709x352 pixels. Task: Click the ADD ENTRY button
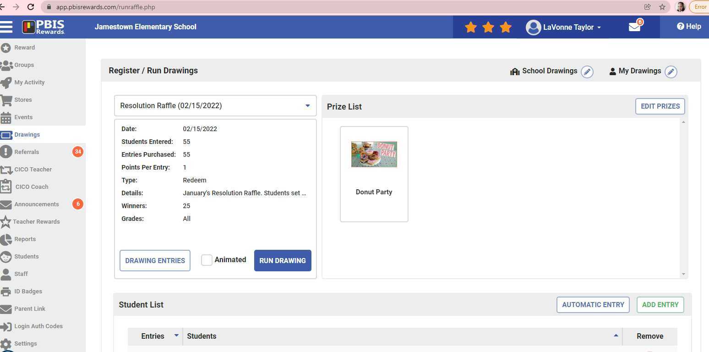660,305
